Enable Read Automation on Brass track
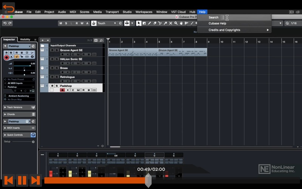The width and height of the screenshot is (302, 189). 83,72
